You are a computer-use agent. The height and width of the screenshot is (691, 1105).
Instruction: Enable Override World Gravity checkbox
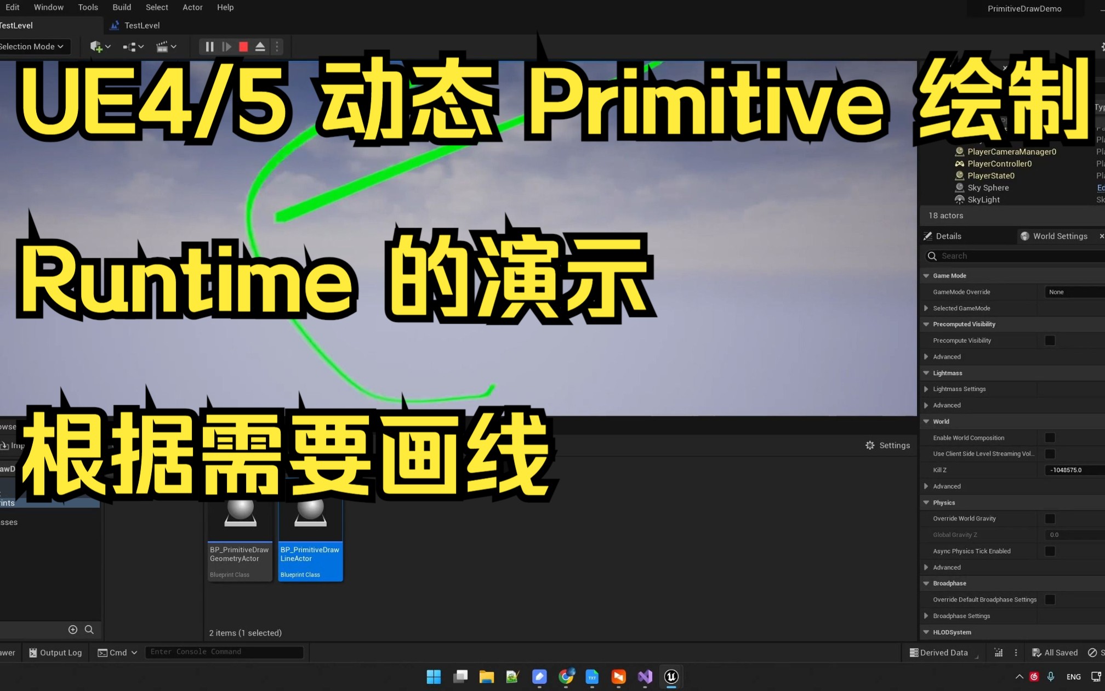tap(1050, 518)
